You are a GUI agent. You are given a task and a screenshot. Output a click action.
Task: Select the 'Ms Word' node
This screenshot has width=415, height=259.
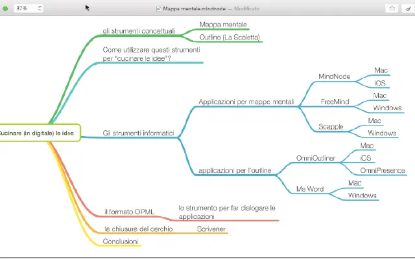tap(310, 189)
